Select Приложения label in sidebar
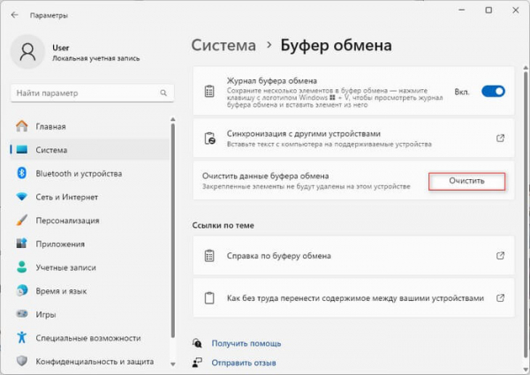Screen dimensions: 530x375 60,244
